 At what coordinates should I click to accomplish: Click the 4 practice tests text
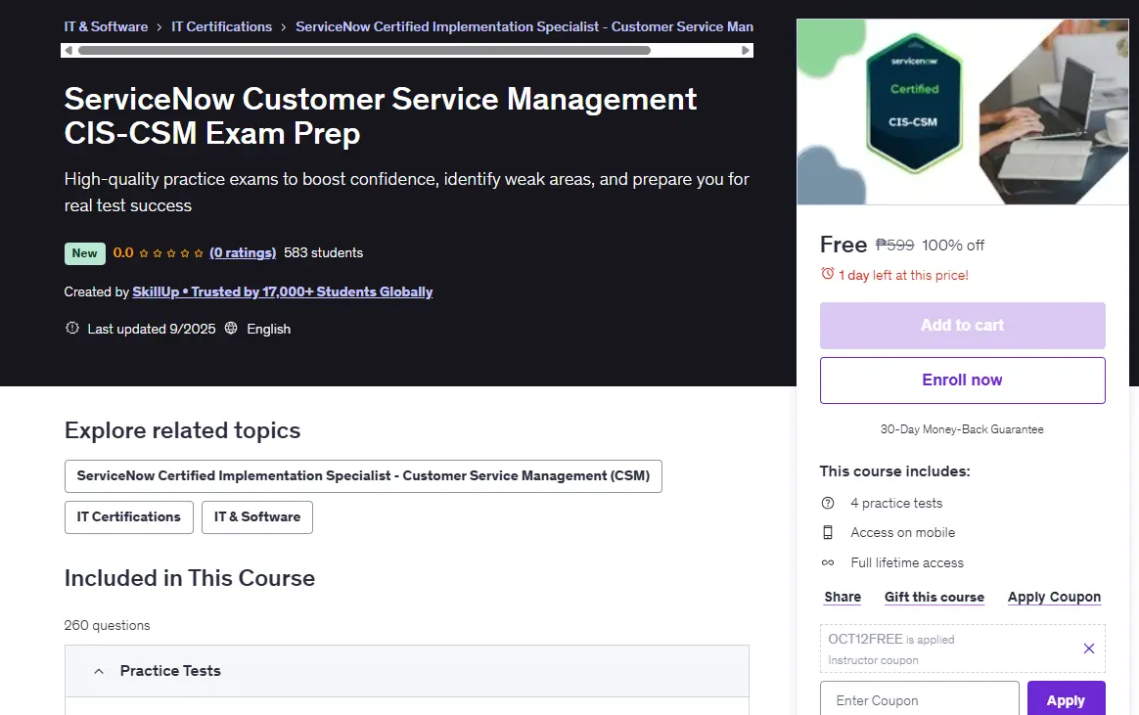click(896, 503)
